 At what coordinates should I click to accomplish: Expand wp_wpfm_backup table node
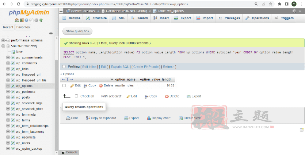(x=8, y=149)
